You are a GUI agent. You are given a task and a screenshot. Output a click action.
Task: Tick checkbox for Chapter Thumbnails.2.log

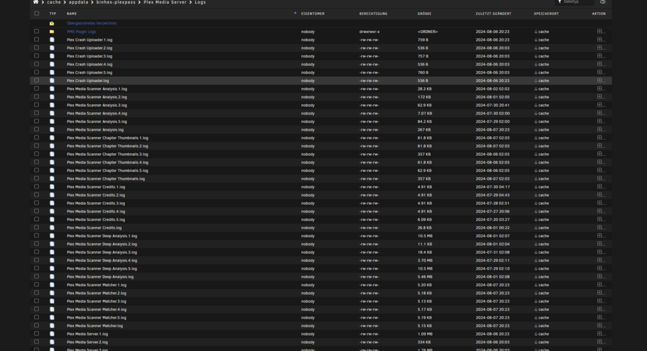click(x=37, y=145)
